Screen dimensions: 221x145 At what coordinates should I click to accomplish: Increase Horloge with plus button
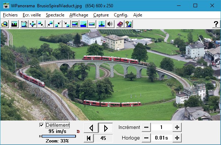click(177, 138)
